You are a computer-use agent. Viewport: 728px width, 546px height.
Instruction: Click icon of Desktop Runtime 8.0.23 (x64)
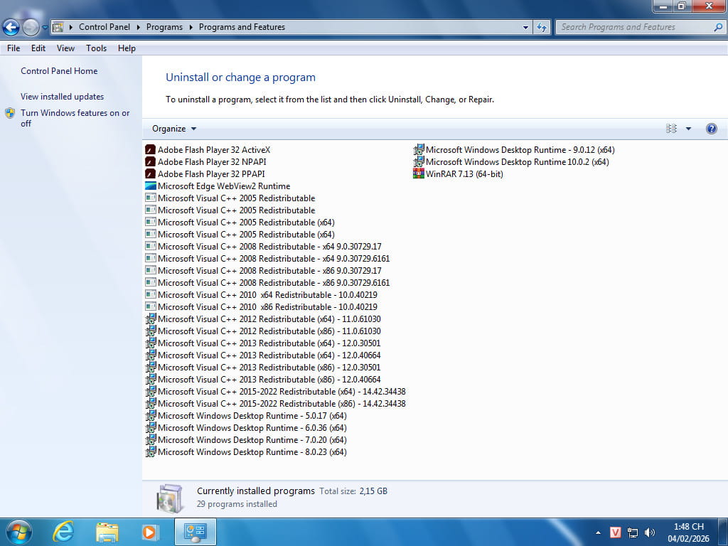[151, 451]
